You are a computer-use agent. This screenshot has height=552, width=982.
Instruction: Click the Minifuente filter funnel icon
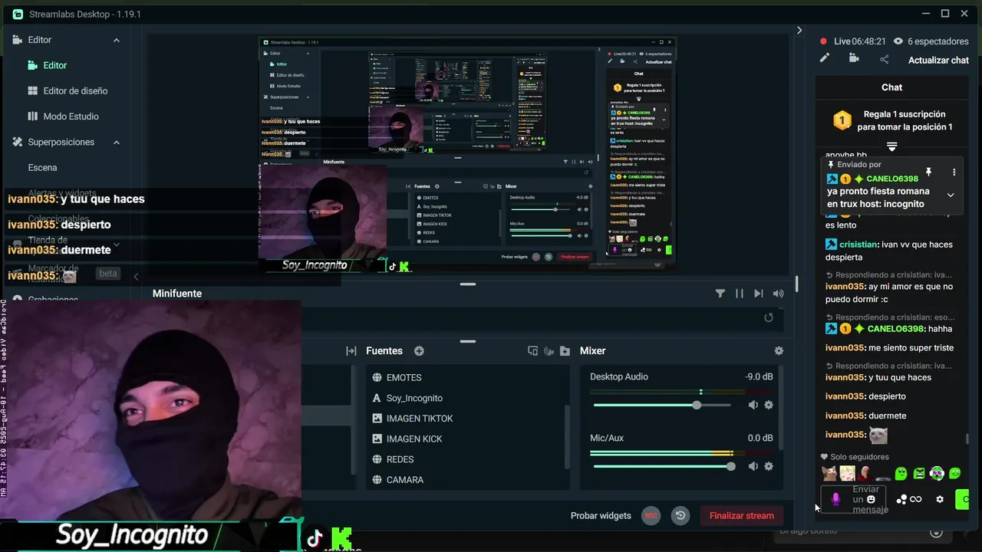720,294
